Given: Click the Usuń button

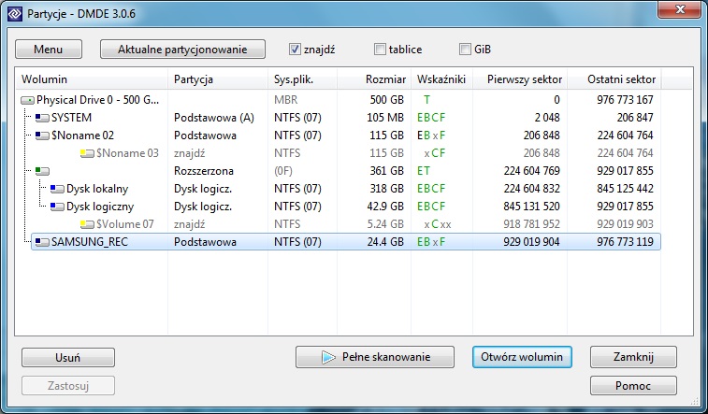Looking at the screenshot, I should pyautogui.click(x=67, y=358).
